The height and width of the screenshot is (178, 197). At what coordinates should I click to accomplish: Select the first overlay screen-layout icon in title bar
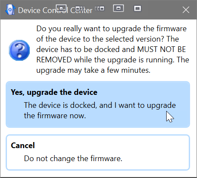pos(61,8)
